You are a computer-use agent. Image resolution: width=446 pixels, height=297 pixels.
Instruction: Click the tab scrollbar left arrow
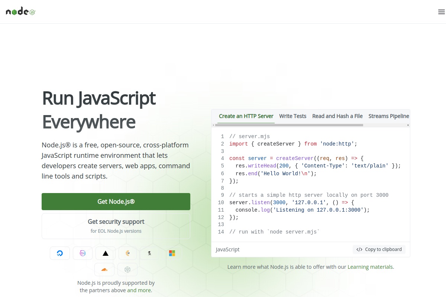(x=213, y=125)
